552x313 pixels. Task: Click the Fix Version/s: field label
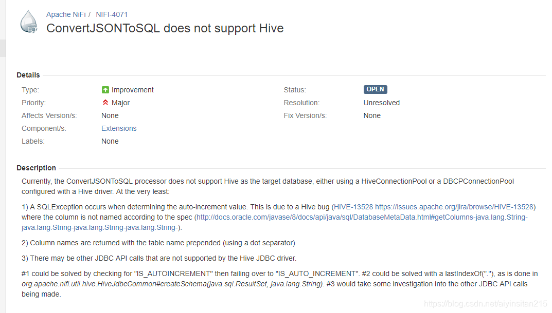(305, 115)
